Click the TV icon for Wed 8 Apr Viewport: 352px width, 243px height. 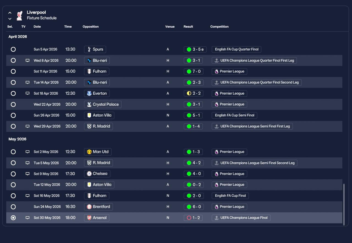coord(28,60)
